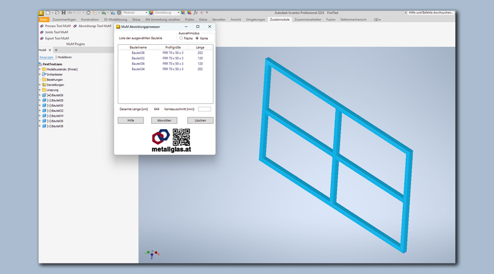The height and width of the screenshot is (274, 494).
Task: Open the Konstruktion ribbon tab
Action: (90, 20)
